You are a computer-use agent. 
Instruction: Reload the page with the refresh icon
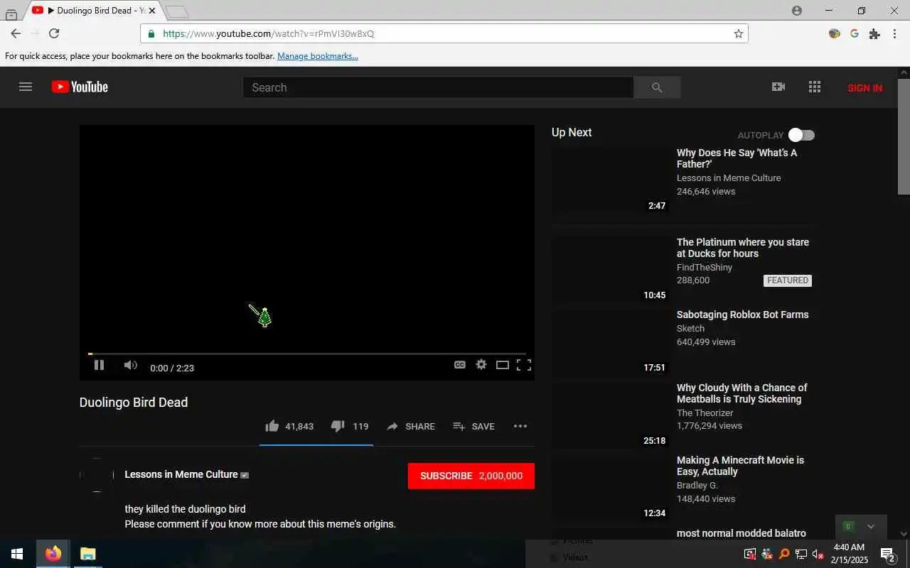click(54, 33)
